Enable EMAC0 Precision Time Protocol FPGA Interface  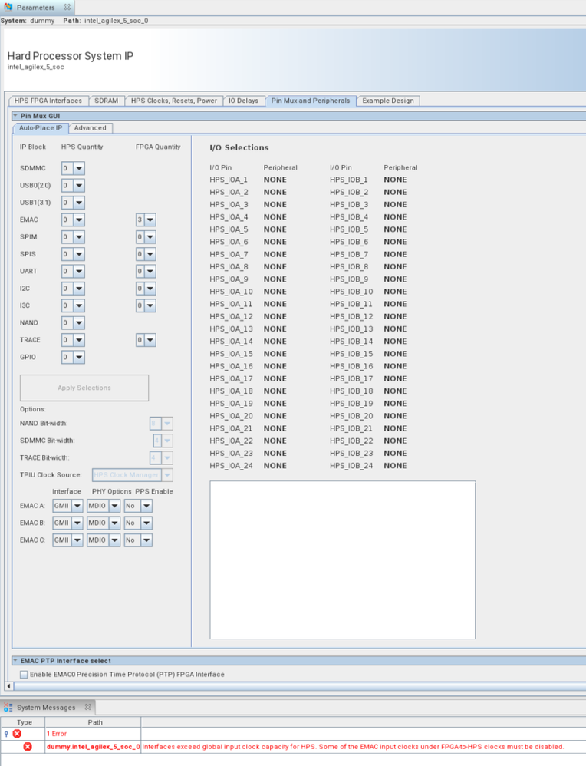[24, 675]
